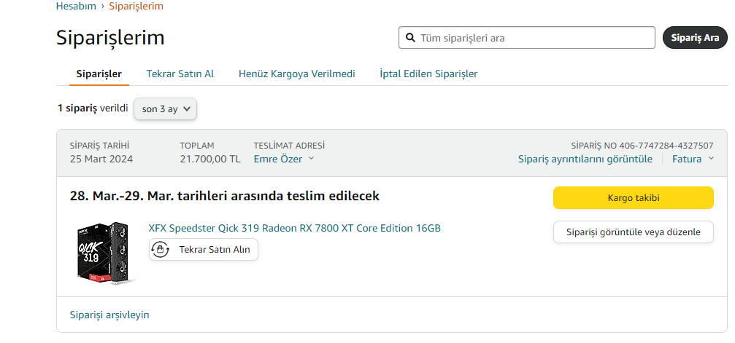The width and height of the screenshot is (735, 343).
Task: Click the order date 25 Mart 2024
Action: click(101, 159)
